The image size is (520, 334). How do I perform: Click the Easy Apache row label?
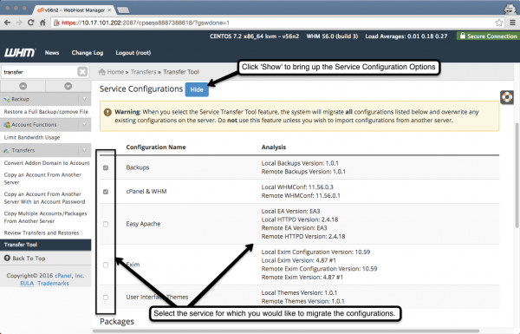click(x=143, y=224)
